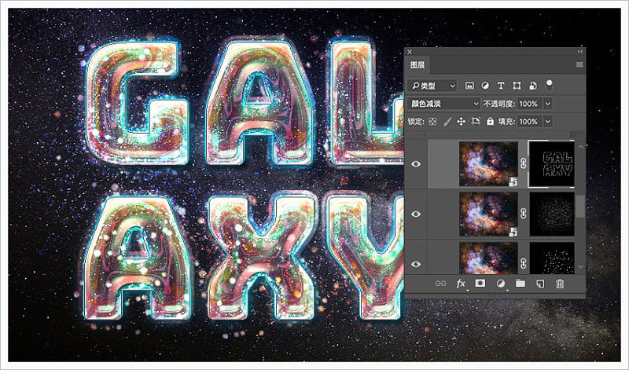629x370 pixels.
Task: Create a new group folder icon
Action: point(520,284)
